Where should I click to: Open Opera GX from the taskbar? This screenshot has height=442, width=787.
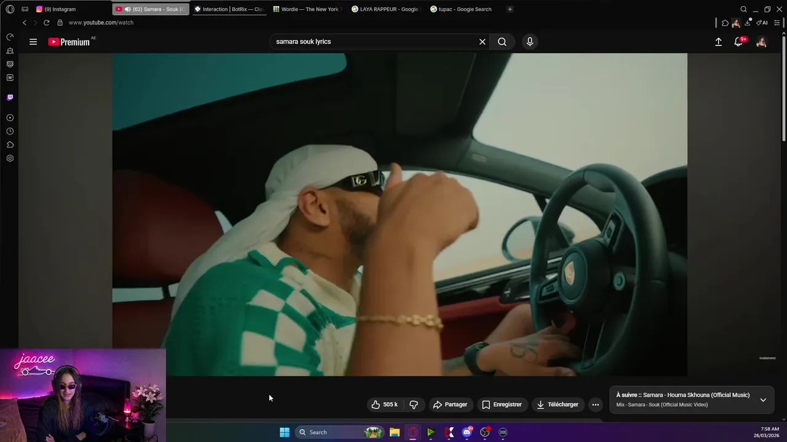coord(413,432)
